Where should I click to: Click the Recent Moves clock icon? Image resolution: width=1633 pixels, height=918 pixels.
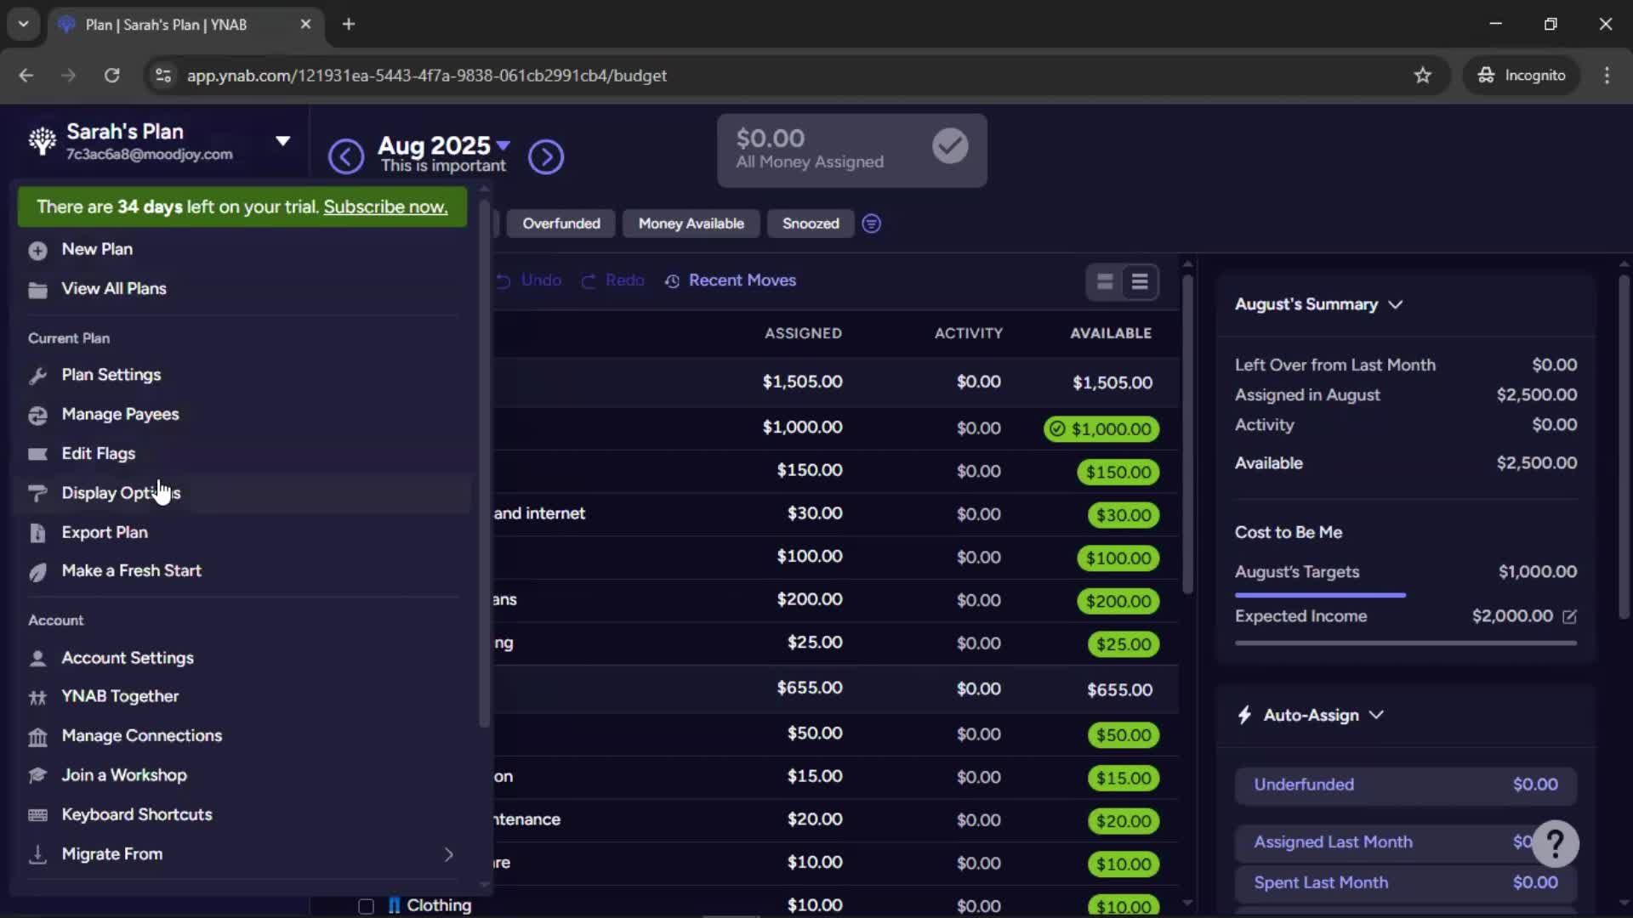(672, 281)
